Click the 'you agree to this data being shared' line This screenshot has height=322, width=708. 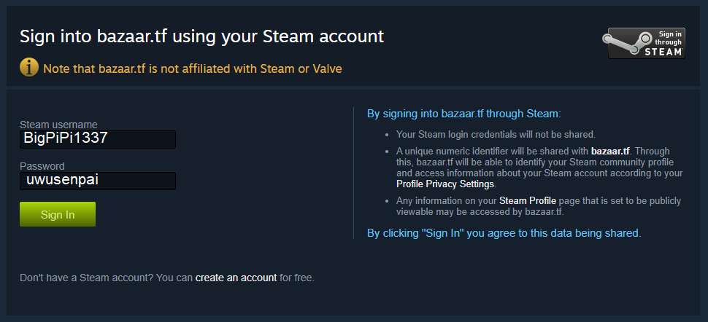click(504, 233)
